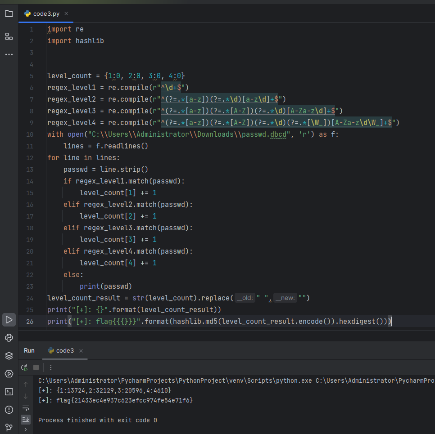The image size is (435, 434).
Task: Click the Python icon on code3.py tab
Action: point(27,13)
